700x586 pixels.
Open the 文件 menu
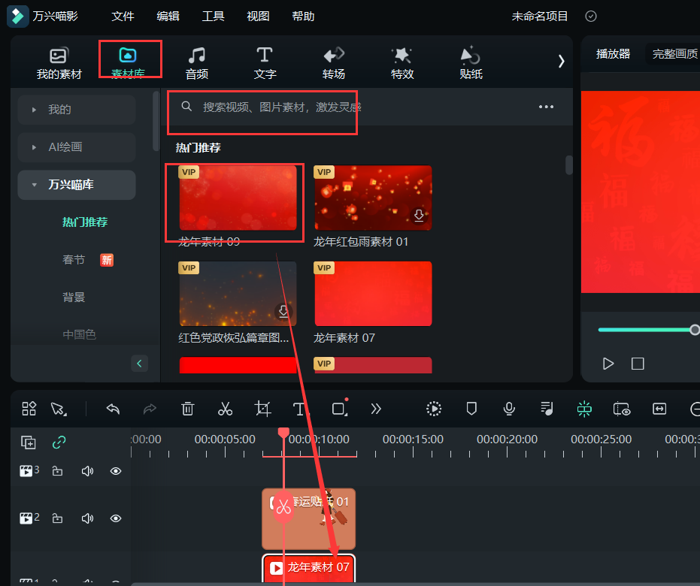[123, 16]
